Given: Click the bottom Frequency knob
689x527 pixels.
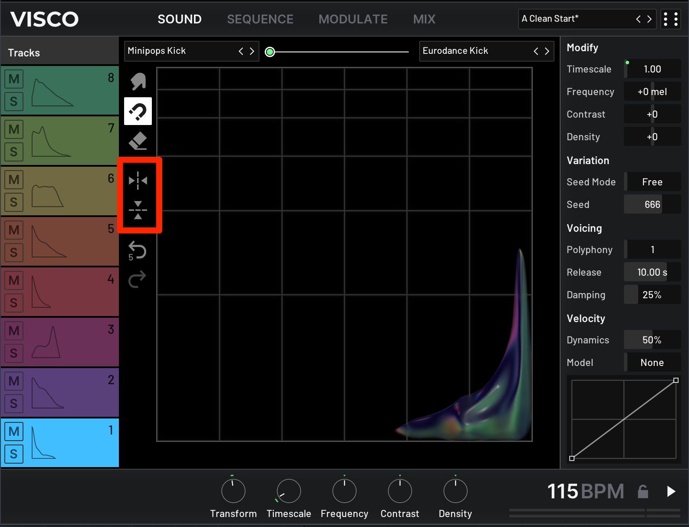Looking at the screenshot, I should (x=344, y=491).
